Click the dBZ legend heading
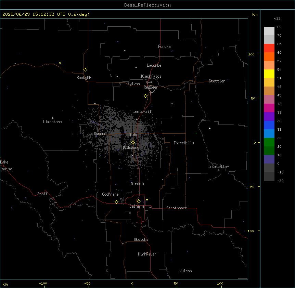Viewport: 295px width, 288px height. 277,18
